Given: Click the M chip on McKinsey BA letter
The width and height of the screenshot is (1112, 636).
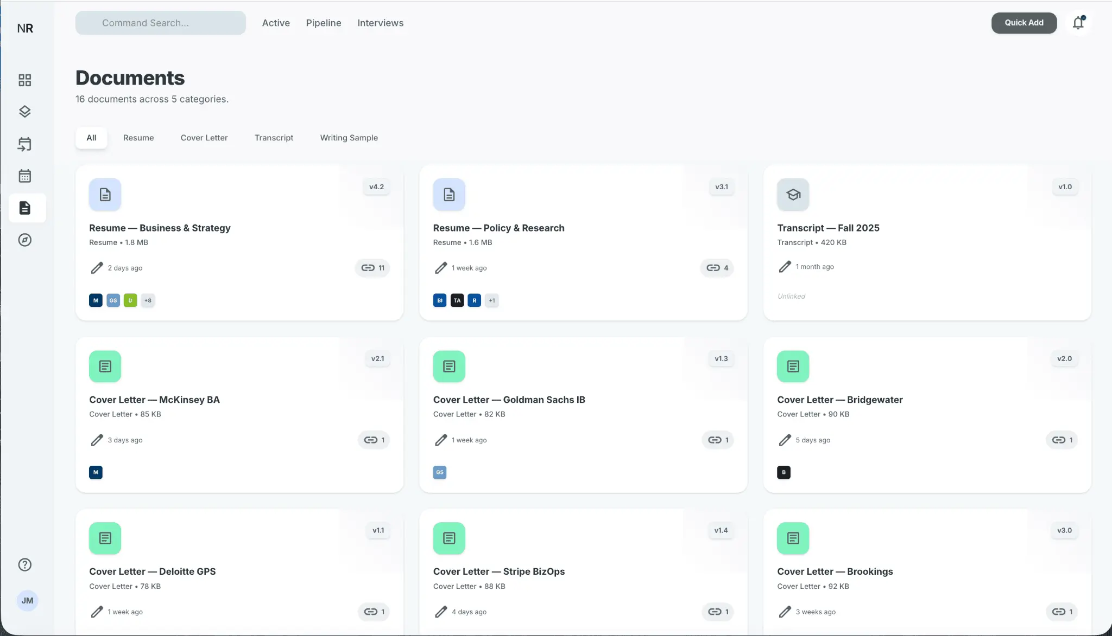Looking at the screenshot, I should (x=96, y=472).
